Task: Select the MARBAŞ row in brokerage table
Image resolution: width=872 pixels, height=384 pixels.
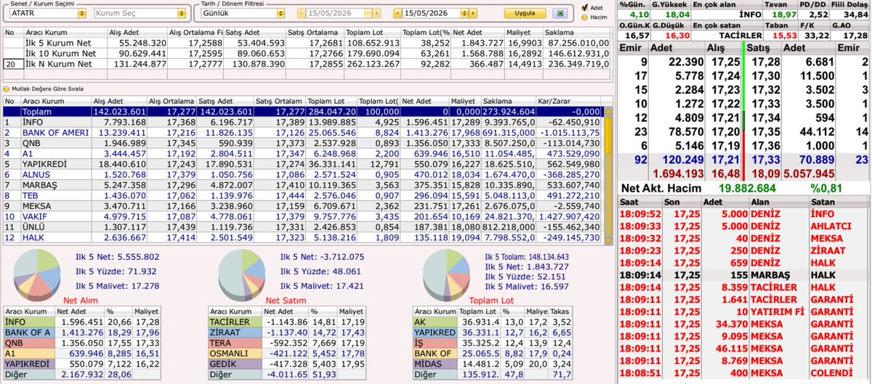Action: coord(302,184)
